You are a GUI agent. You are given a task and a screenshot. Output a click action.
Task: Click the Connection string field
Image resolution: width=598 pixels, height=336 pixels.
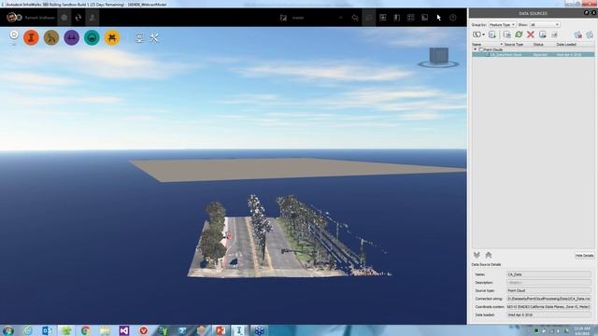[548, 299]
